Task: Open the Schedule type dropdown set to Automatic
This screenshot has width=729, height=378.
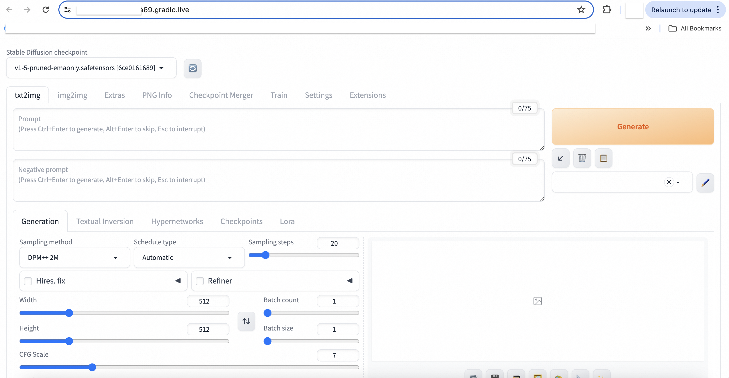Action: pyautogui.click(x=189, y=258)
